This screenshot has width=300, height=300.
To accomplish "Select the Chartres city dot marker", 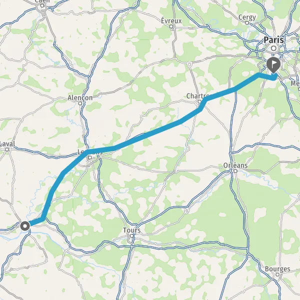I will pyautogui.click(x=199, y=101).
